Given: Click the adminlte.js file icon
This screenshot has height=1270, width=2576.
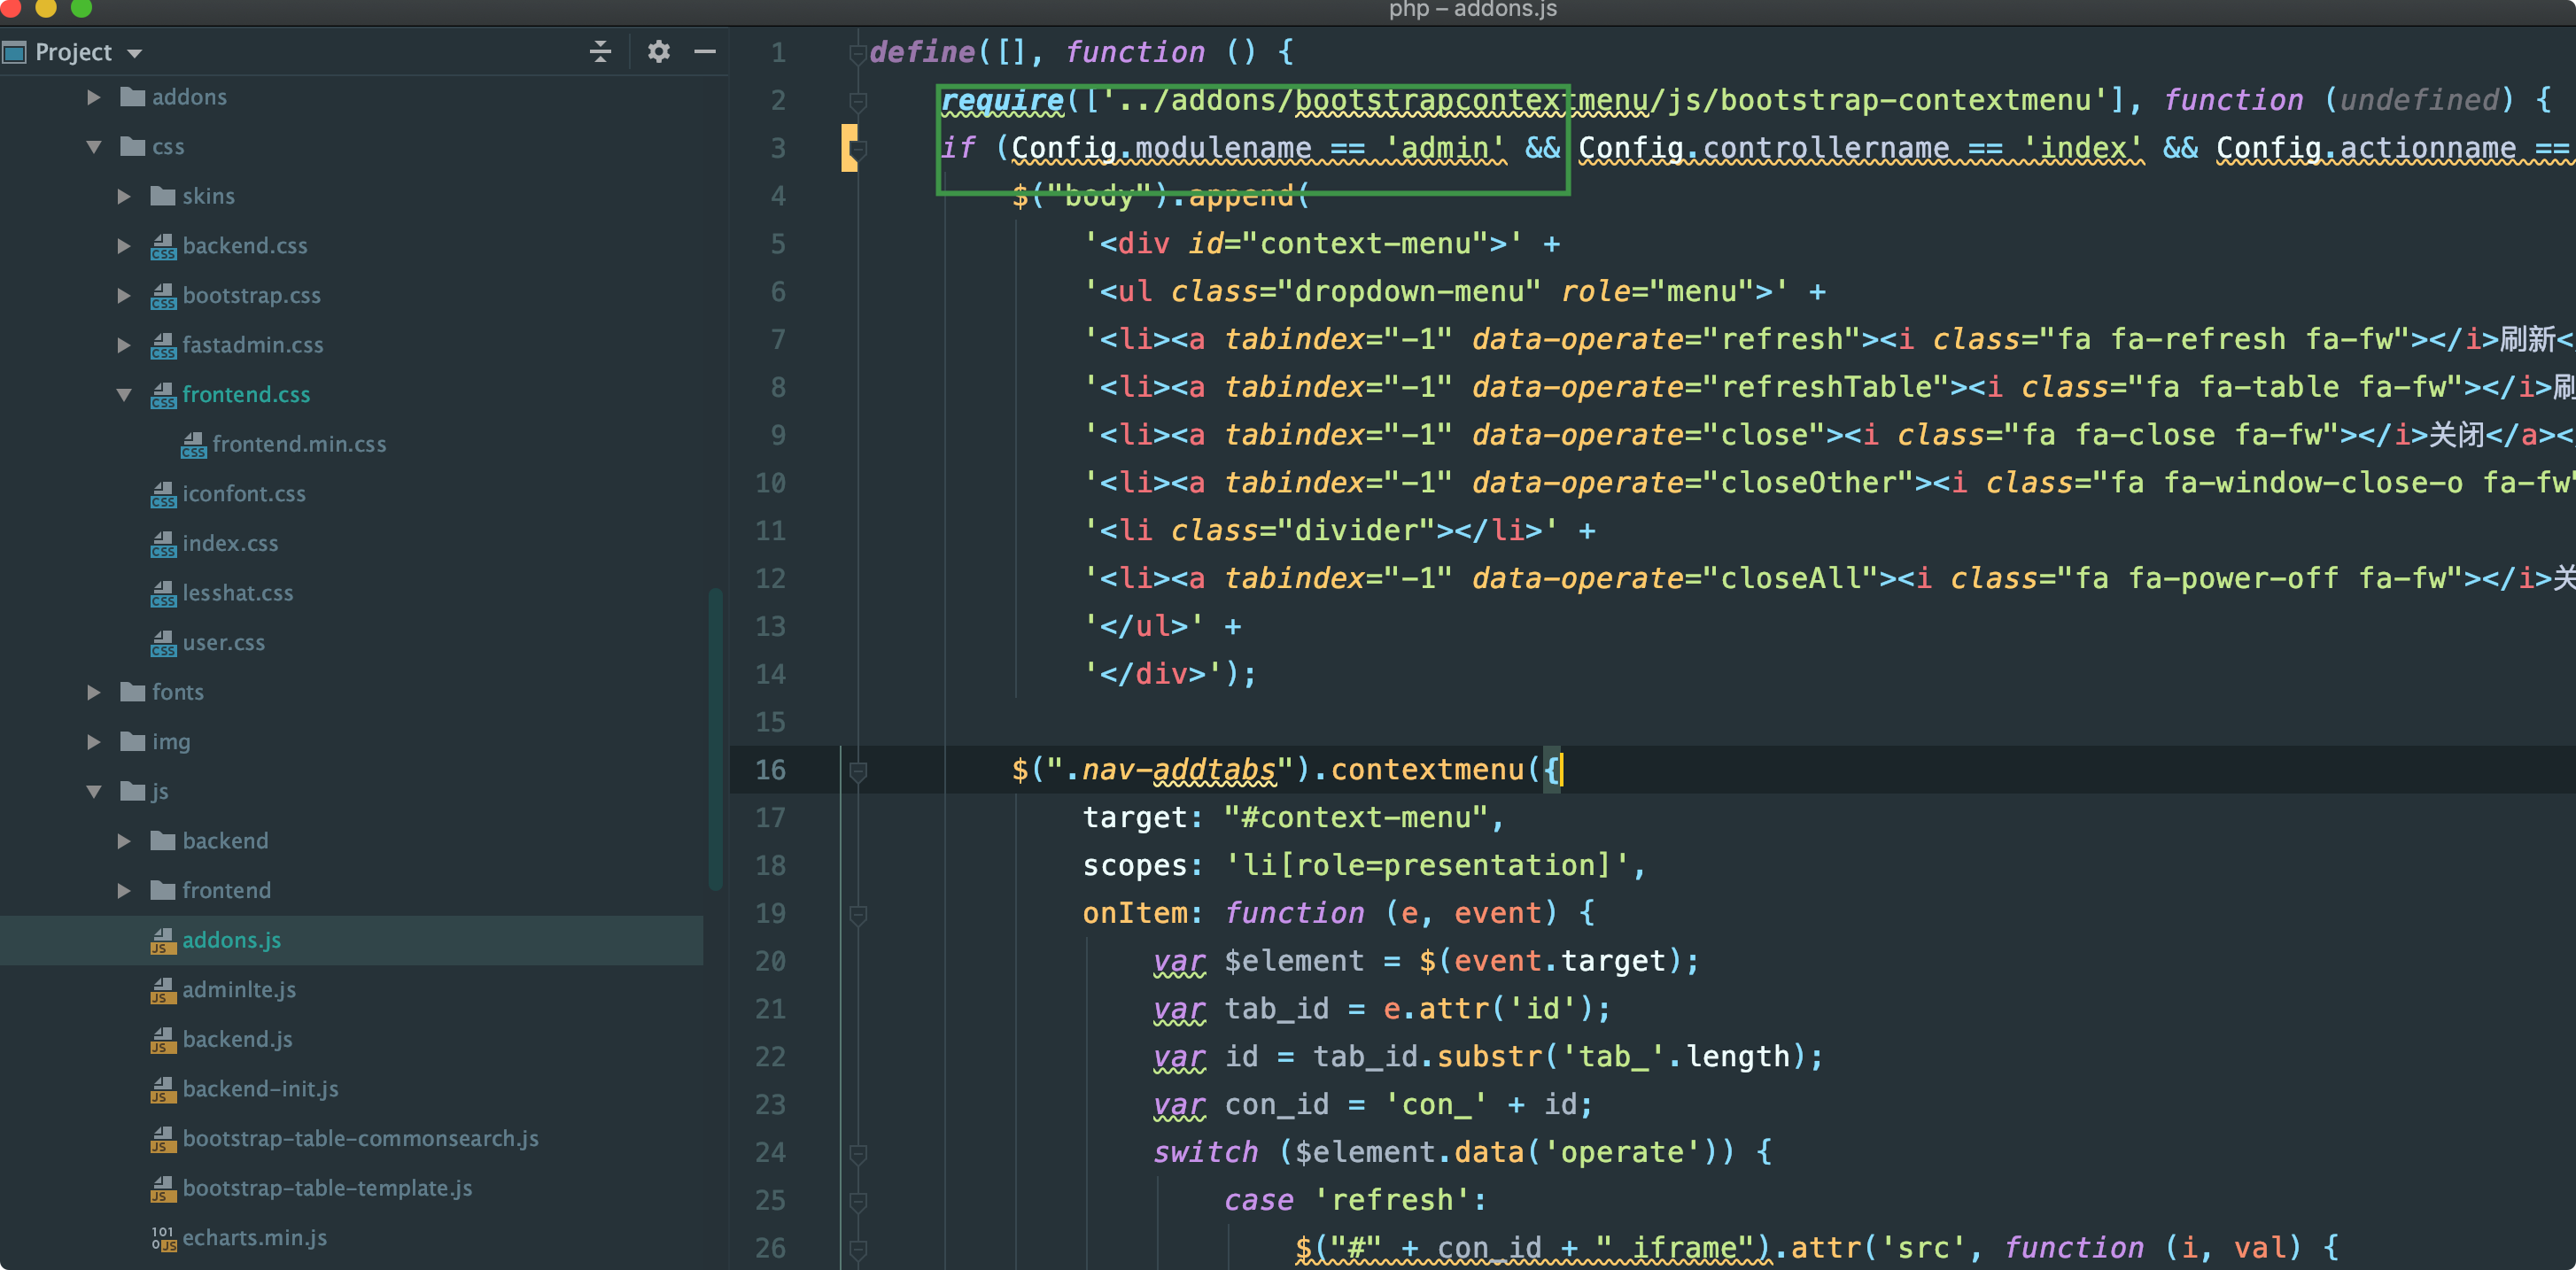Looking at the screenshot, I should click(163, 990).
